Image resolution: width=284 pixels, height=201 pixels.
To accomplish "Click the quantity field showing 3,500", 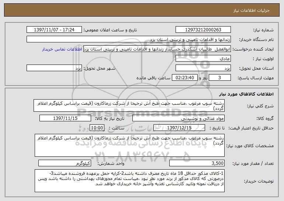I will pyautogui.click(x=197, y=163).
